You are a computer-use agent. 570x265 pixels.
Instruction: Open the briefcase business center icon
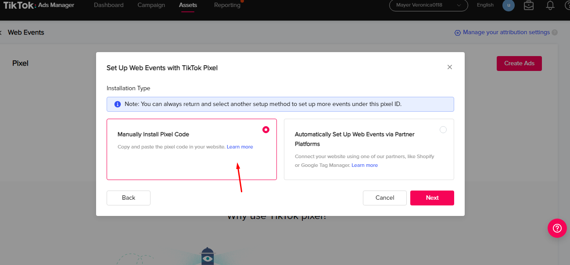[529, 5]
